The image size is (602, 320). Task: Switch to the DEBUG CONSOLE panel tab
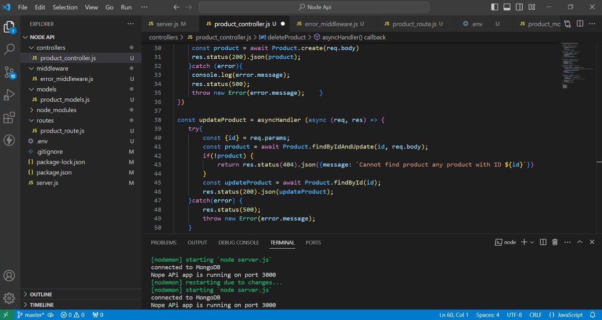pyautogui.click(x=239, y=242)
